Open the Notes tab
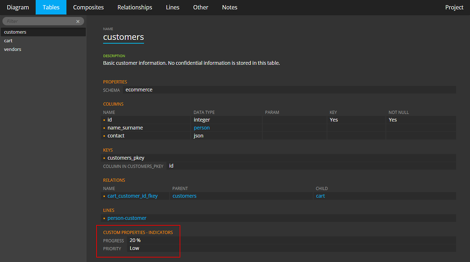Viewport: 470px width, 262px height. point(229,7)
